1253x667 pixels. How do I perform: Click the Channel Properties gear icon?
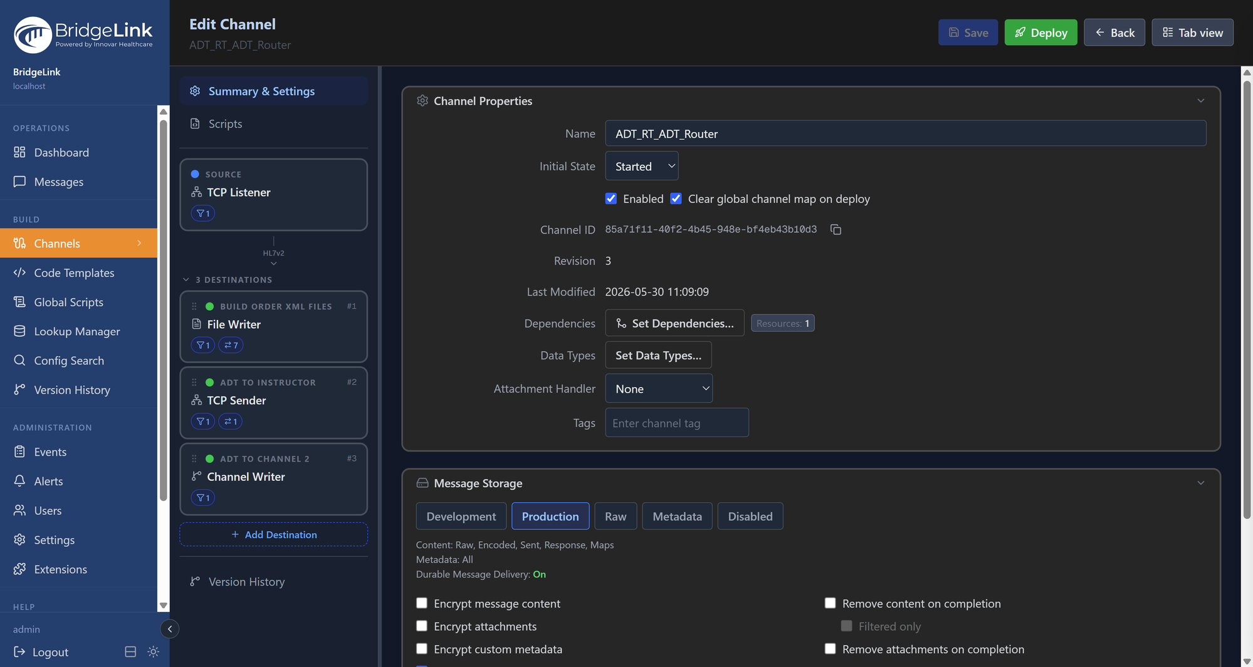tap(422, 101)
